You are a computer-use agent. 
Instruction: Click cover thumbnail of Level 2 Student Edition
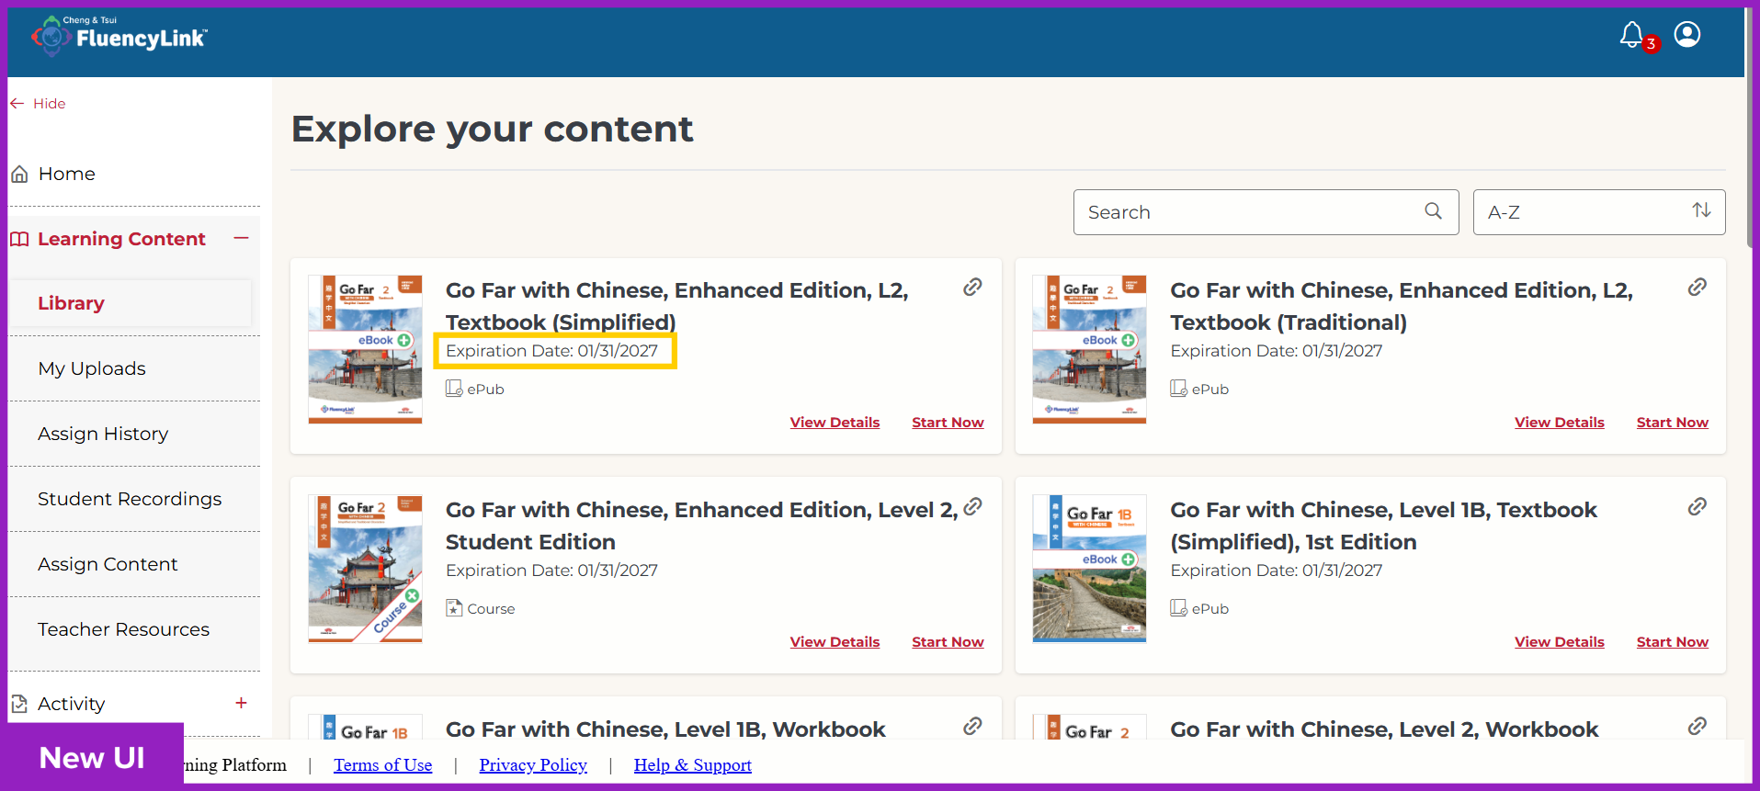(x=365, y=569)
